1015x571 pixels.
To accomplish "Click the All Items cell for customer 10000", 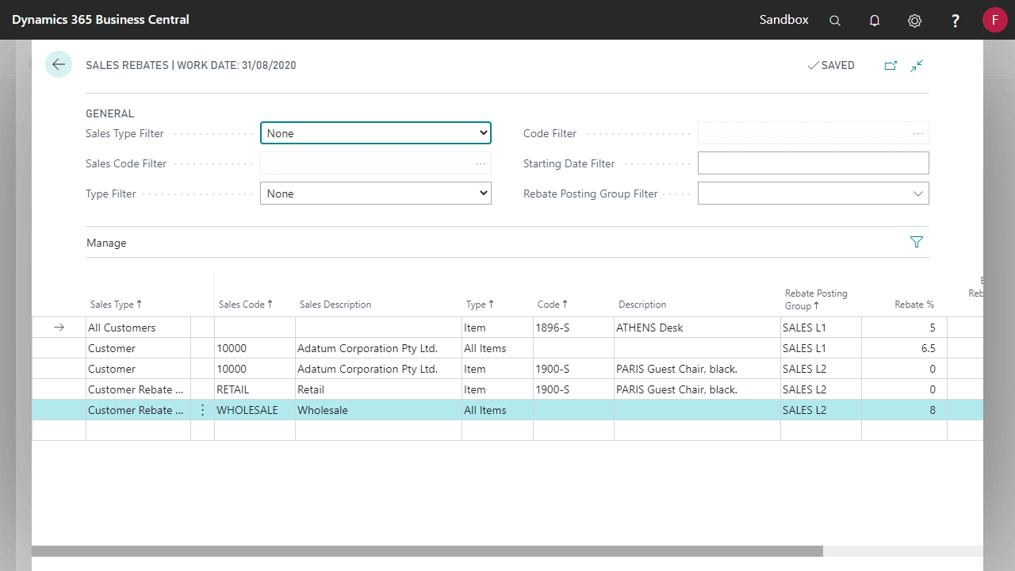I will coord(497,348).
